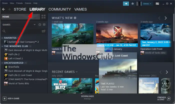Select the Home button in sidebar

(20, 17)
